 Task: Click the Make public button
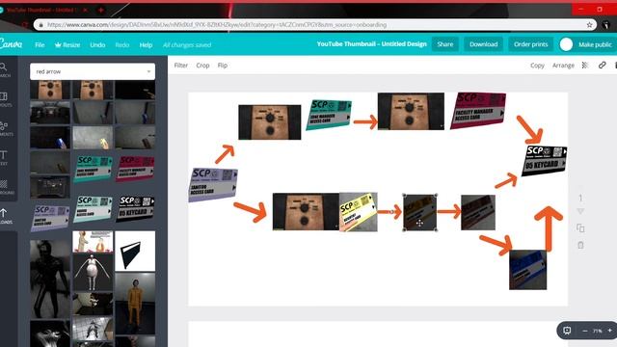click(x=595, y=45)
